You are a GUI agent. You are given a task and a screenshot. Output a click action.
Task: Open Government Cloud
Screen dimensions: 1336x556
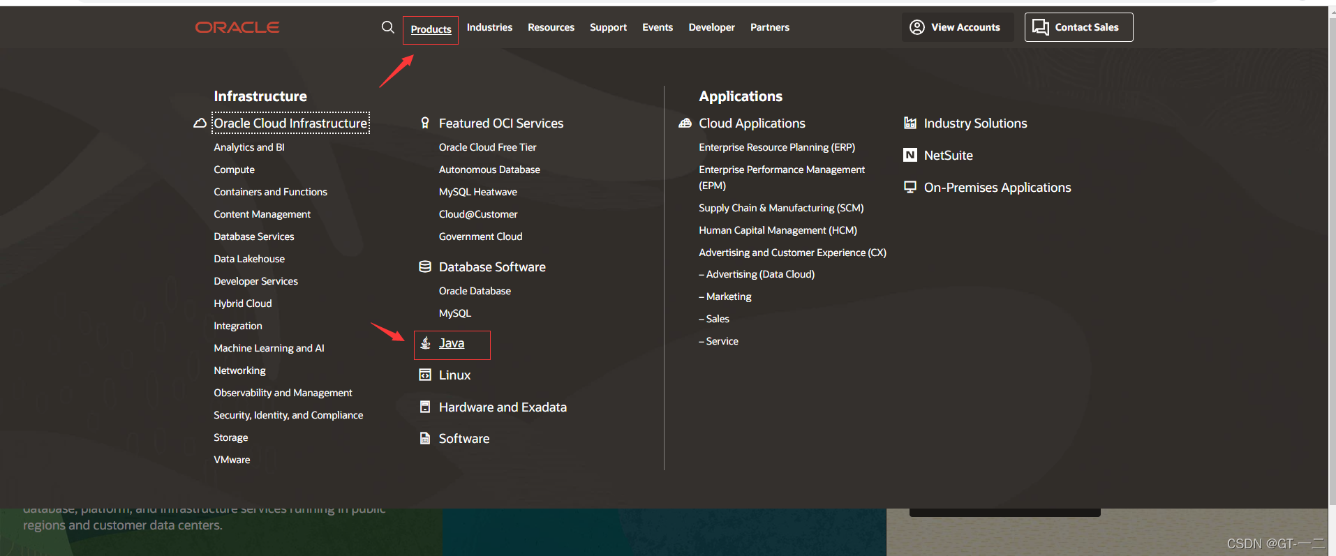pyautogui.click(x=480, y=236)
